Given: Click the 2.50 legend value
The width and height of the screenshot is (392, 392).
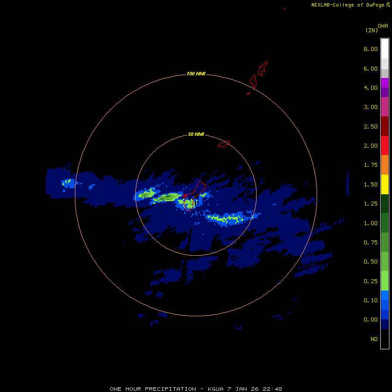Looking at the screenshot, I should click(x=371, y=126).
